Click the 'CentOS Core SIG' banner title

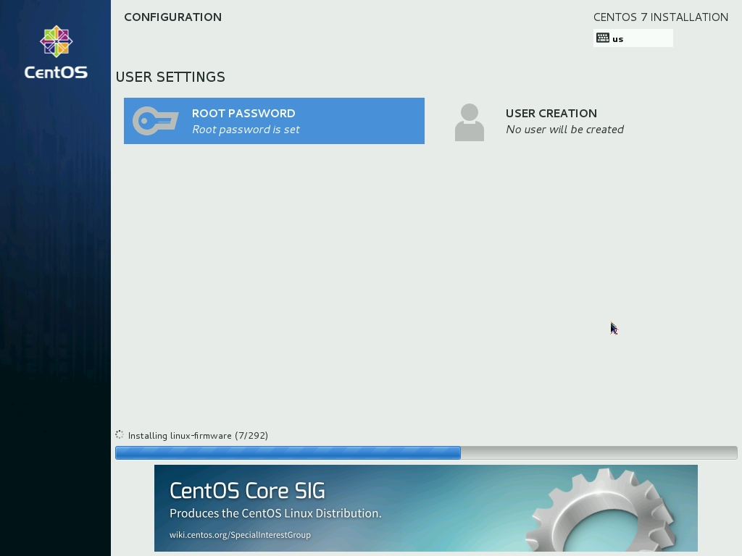(247, 491)
